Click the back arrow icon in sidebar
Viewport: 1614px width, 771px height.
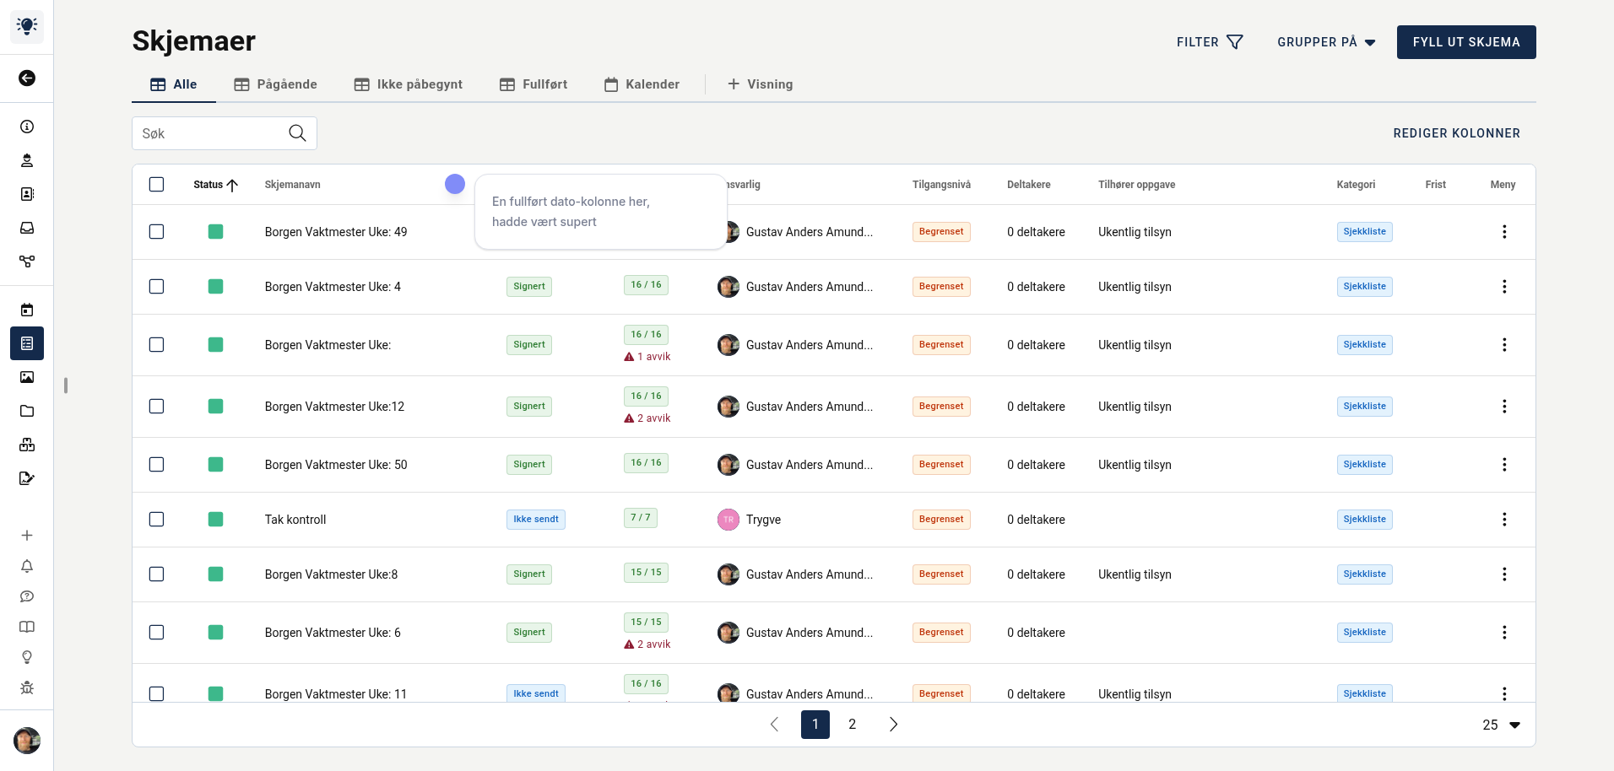[27, 78]
